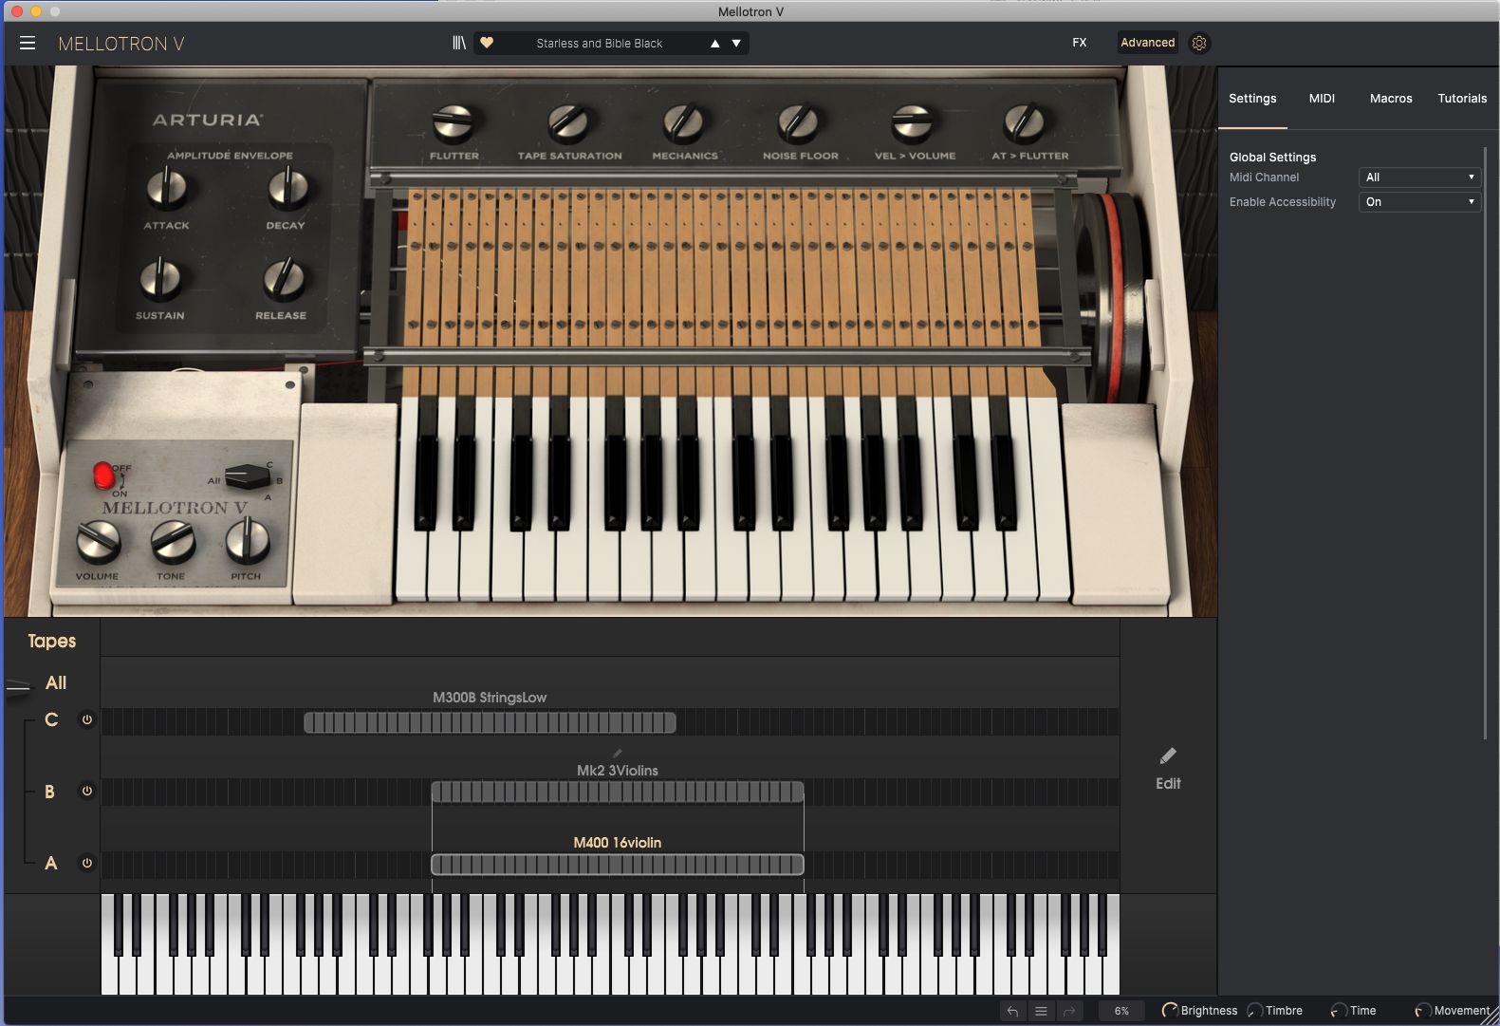
Task: Select tape track A label
Action: [x=51, y=863]
